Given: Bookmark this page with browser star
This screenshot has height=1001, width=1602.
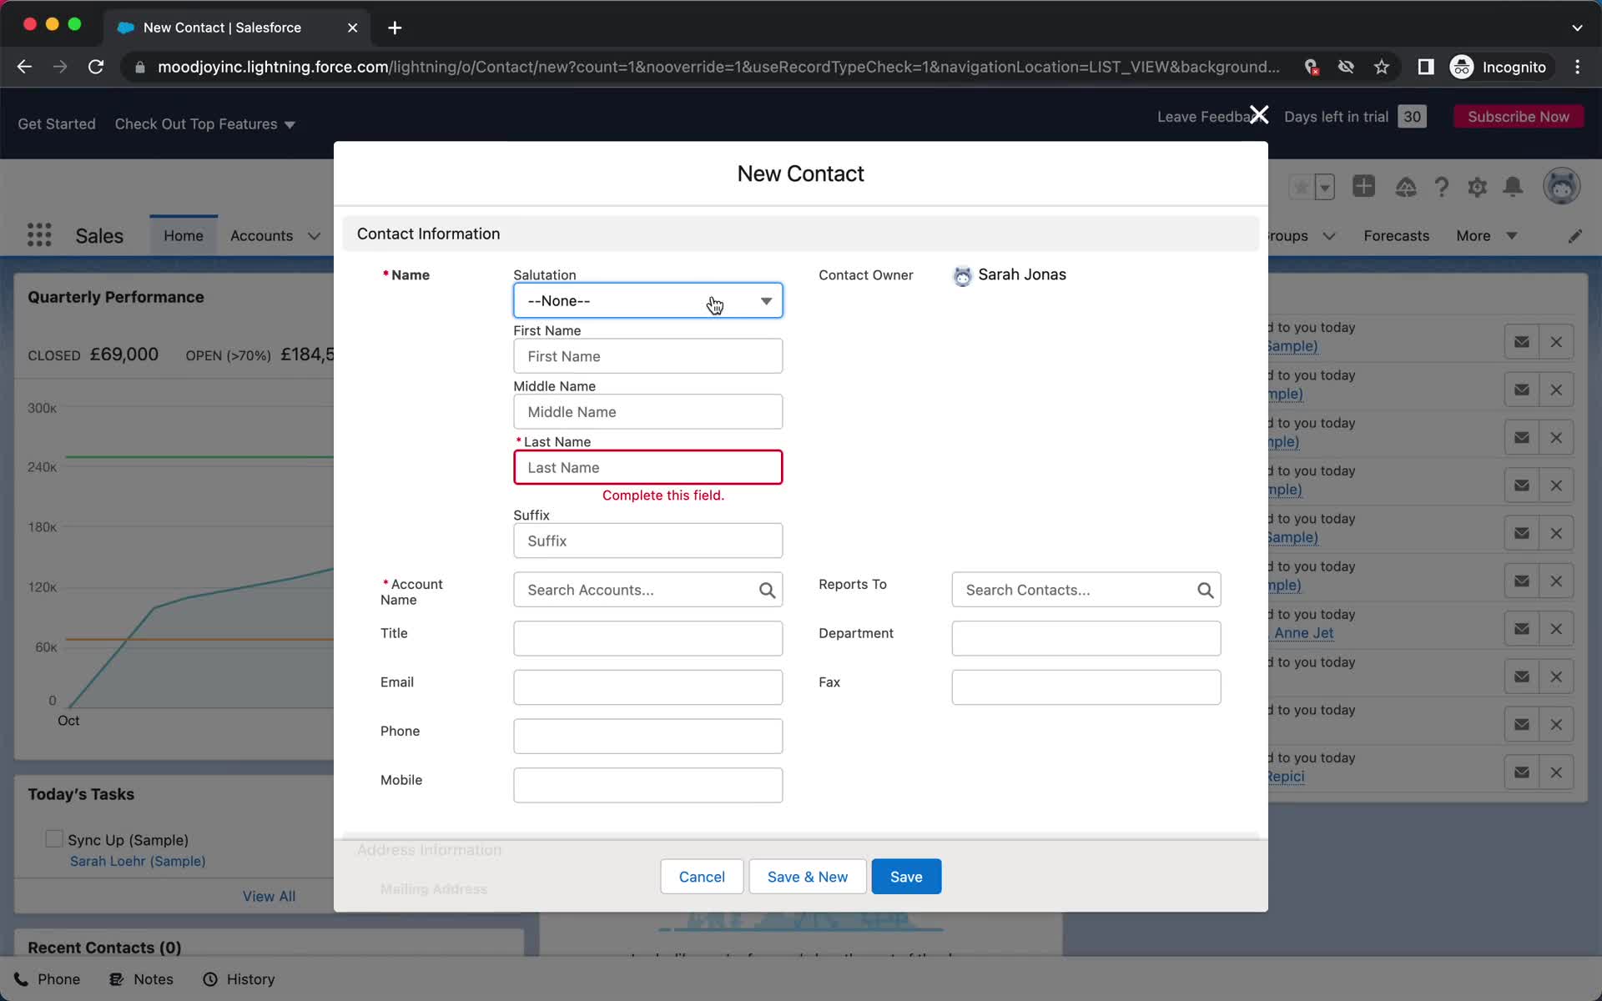Looking at the screenshot, I should click(1382, 67).
